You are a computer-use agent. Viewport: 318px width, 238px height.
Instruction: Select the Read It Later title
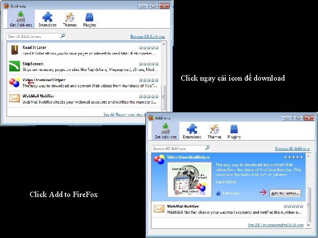[x=34, y=47]
